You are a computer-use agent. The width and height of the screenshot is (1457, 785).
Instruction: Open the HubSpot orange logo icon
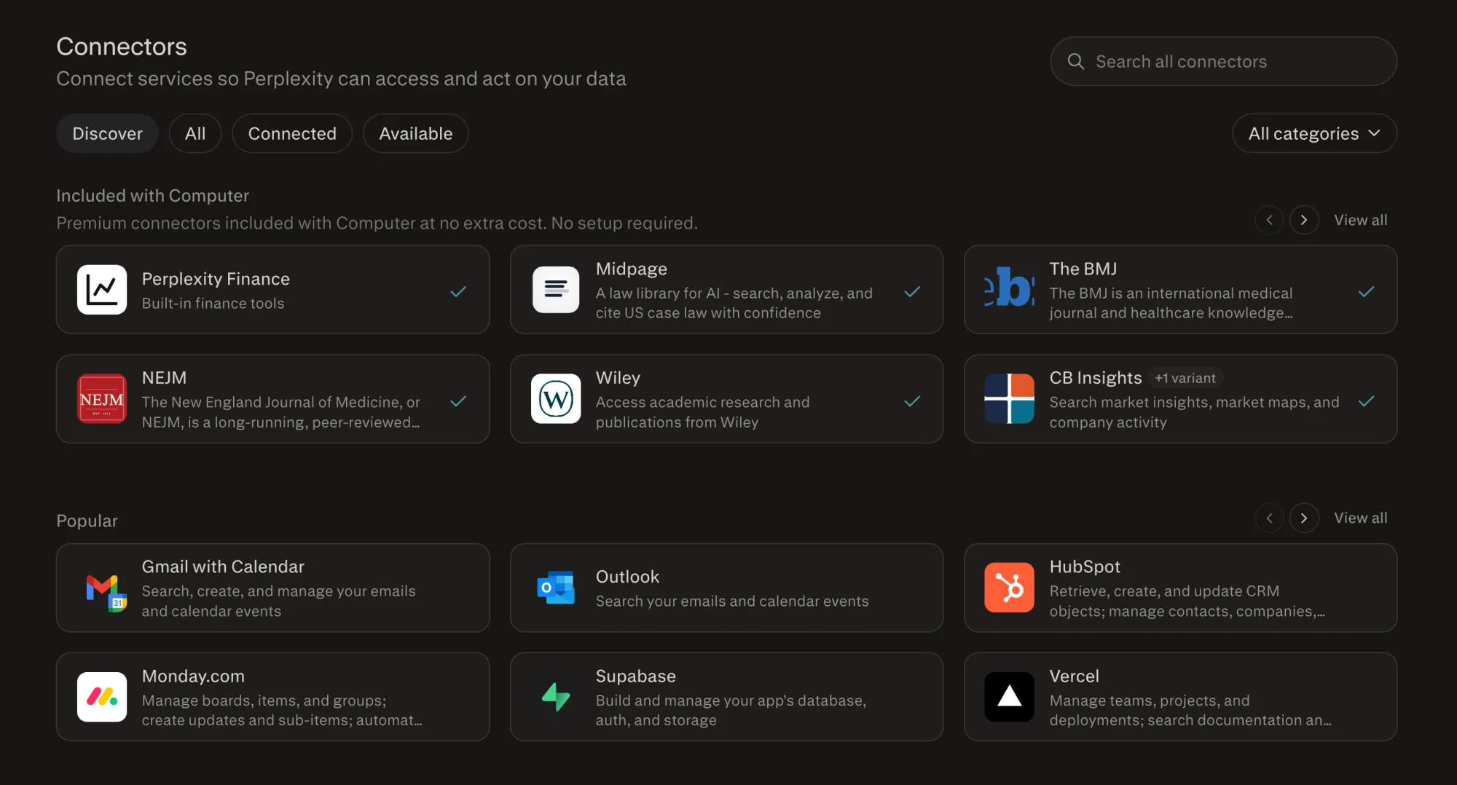tap(1009, 588)
